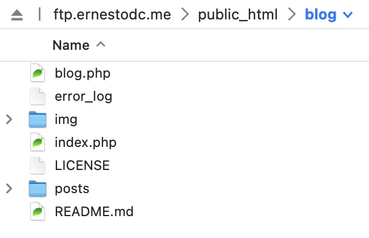369x238 pixels.
Task: Select the error_log blank file icon
Action: 38,96
